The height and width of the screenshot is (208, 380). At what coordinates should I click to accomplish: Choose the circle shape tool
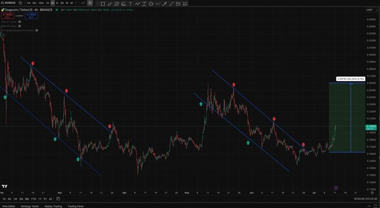(151, 4)
